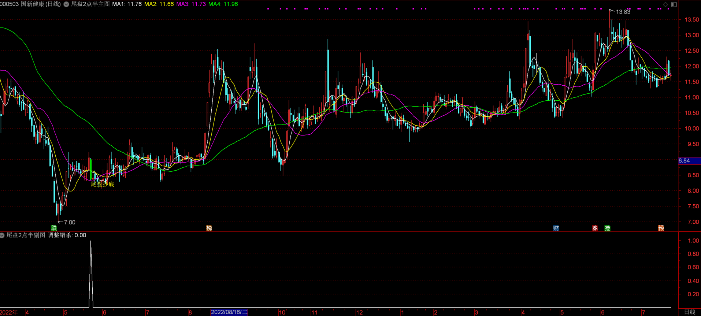
Task: Click the 8.84 price cursor label
Action: pyautogui.click(x=690, y=161)
